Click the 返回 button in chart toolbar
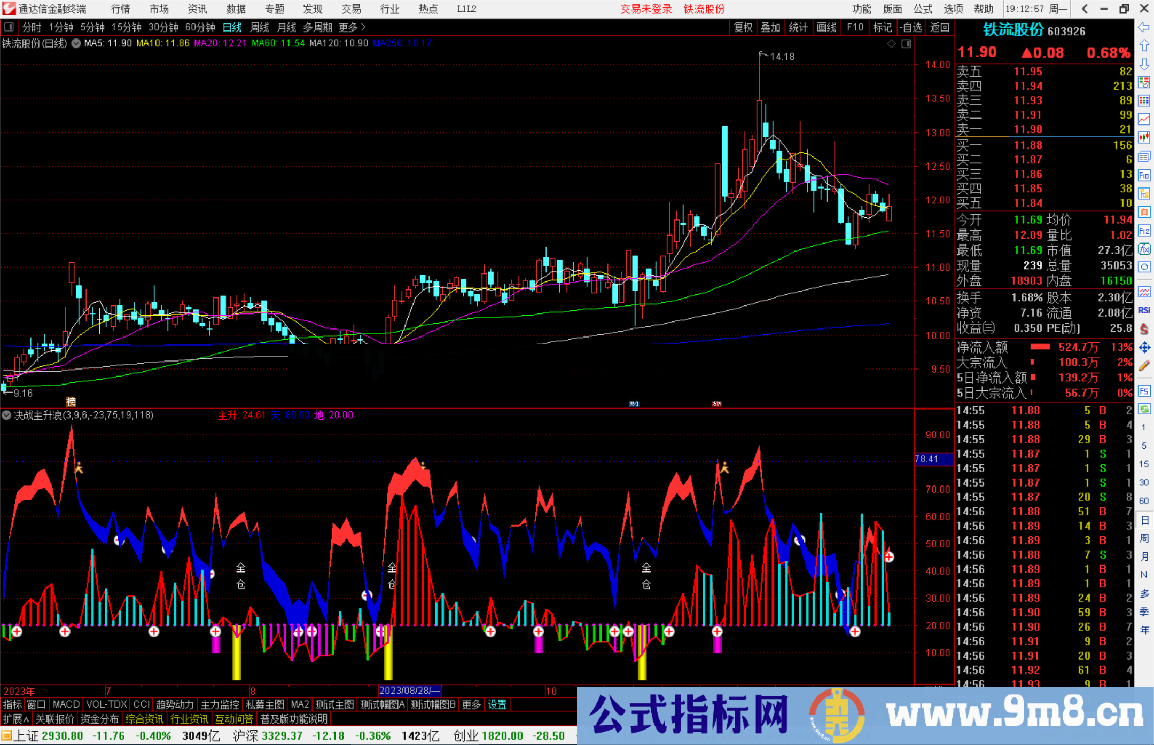 point(940,27)
